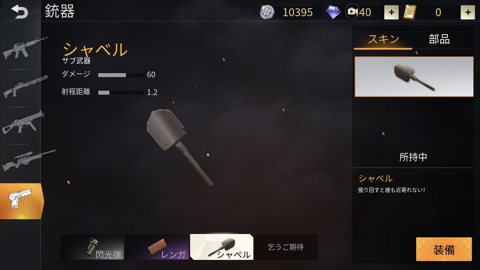
Task: Tap the blue diamond currency icon
Action: pyautogui.click(x=334, y=12)
